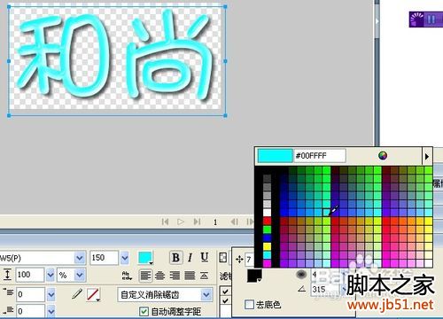Toggle italic text formatting
Screen dimensions: 443x319
coord(190,258)
